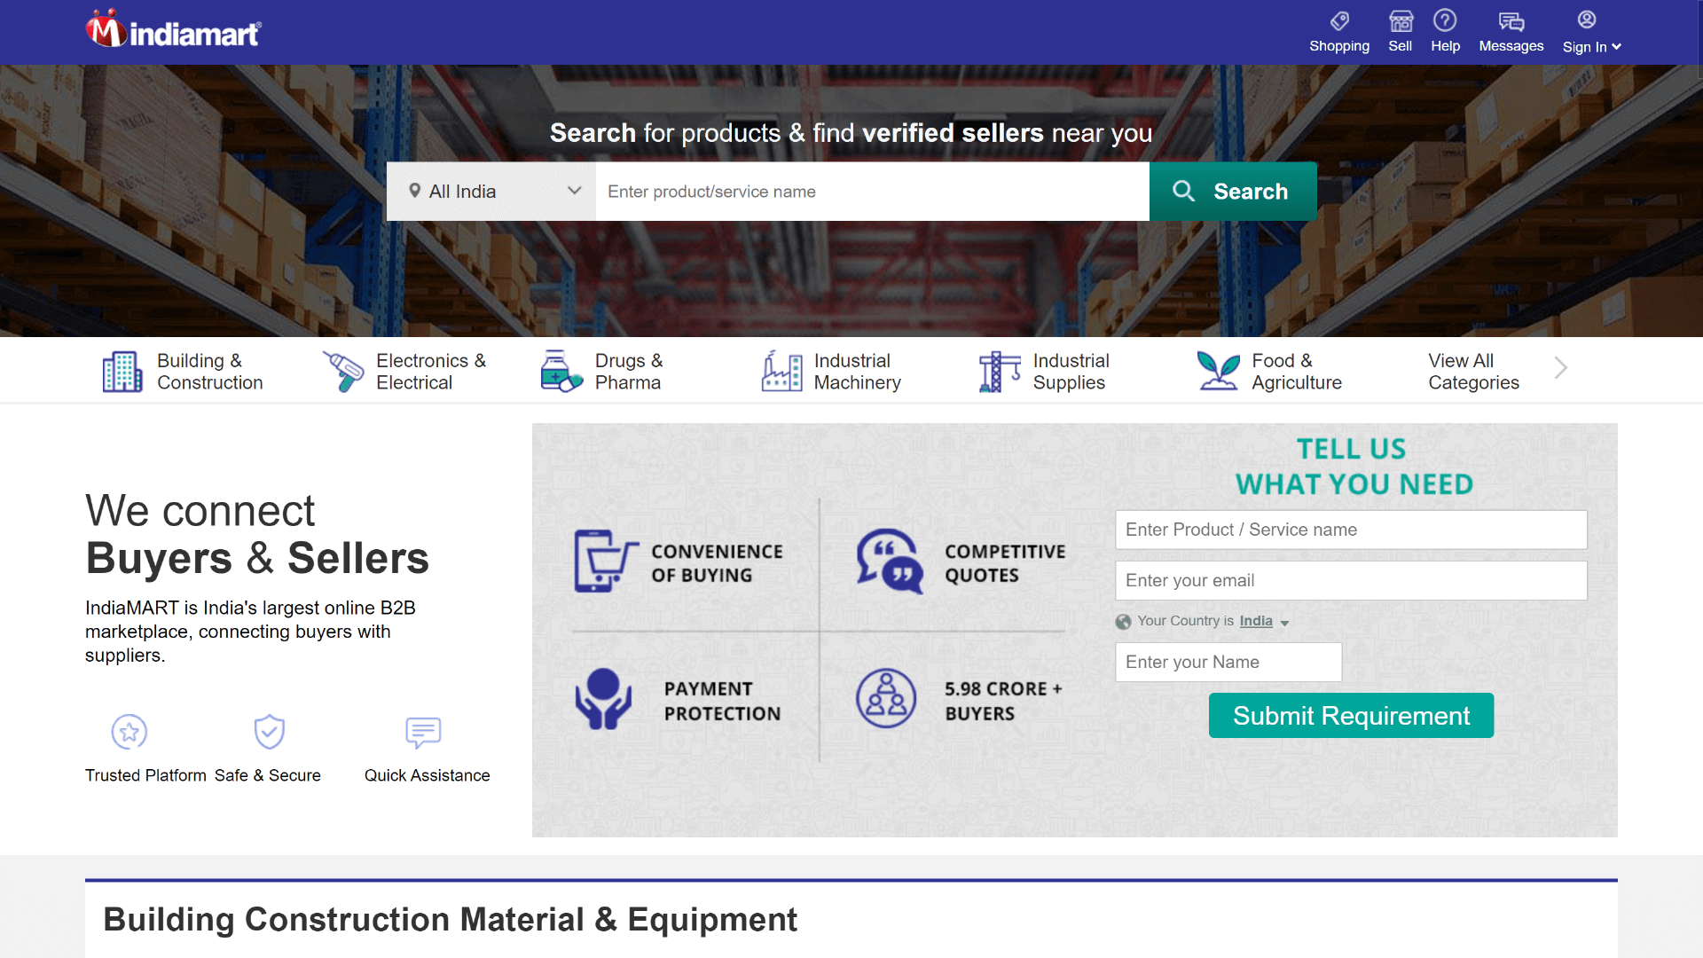Click the location pin icon in search bar
Screen dimensions: 1703x958
click(x=414, y=191)
